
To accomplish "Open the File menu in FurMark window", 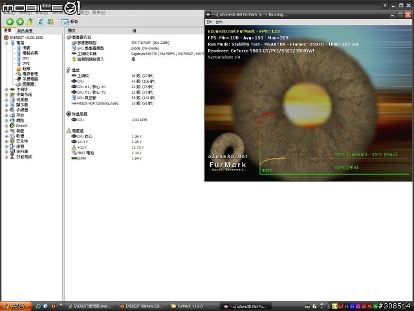I will tap(210, 21).
